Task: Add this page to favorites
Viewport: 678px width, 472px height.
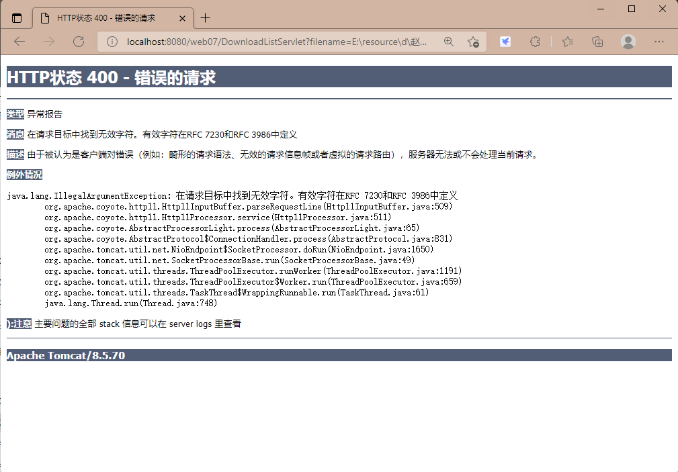Action: (x=473, y=42)
